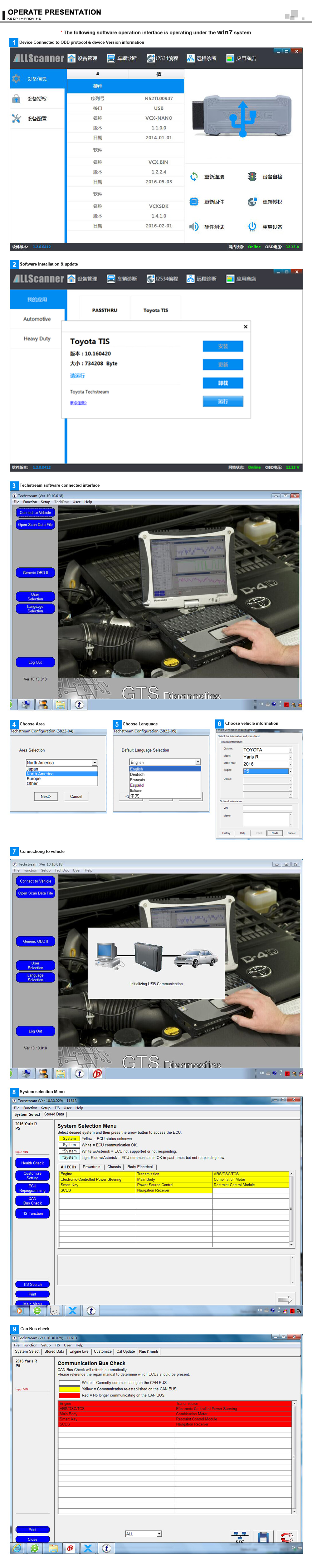This screenshot has height=1562, width=312.
Task: Open 应用商店 in the Toyota TIS window
Action: 241,279
